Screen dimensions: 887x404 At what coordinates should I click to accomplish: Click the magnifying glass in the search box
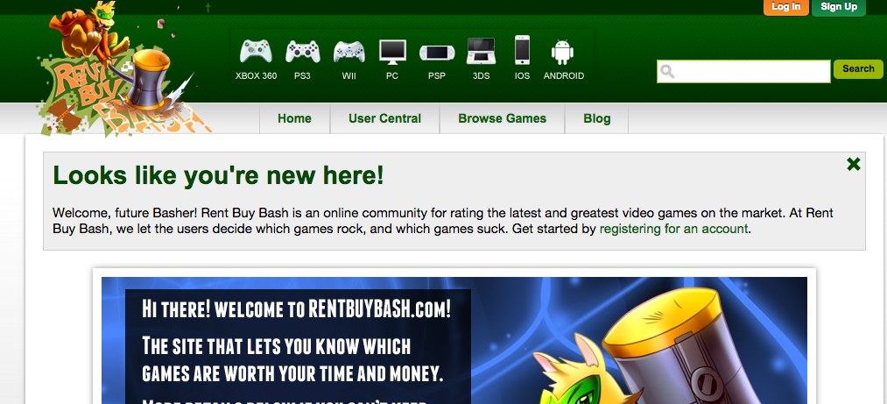click(667, 71)
